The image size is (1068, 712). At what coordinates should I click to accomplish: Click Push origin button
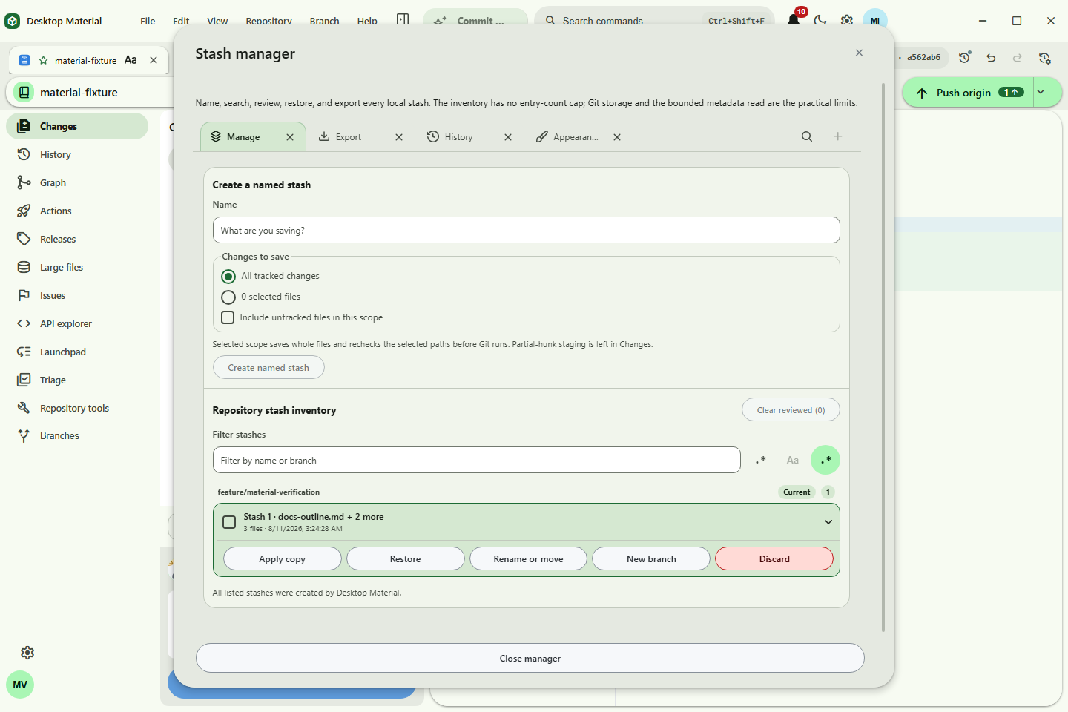click(x=968, y=92)
